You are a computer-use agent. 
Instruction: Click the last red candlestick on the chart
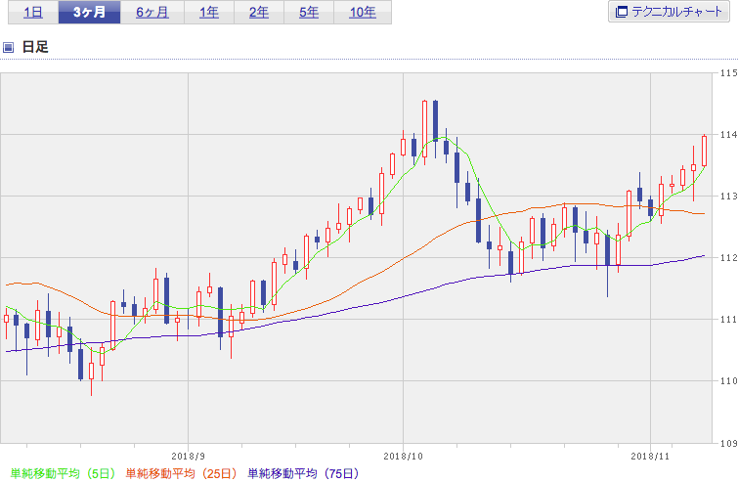pos(704,151)
